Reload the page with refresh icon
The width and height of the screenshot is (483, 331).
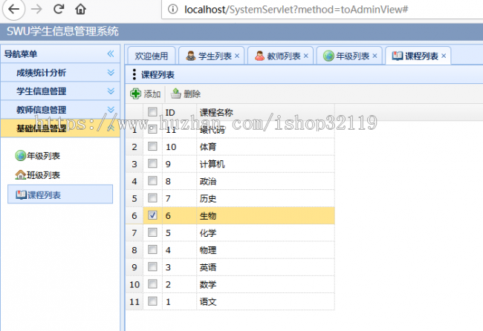tap(59, 9)
